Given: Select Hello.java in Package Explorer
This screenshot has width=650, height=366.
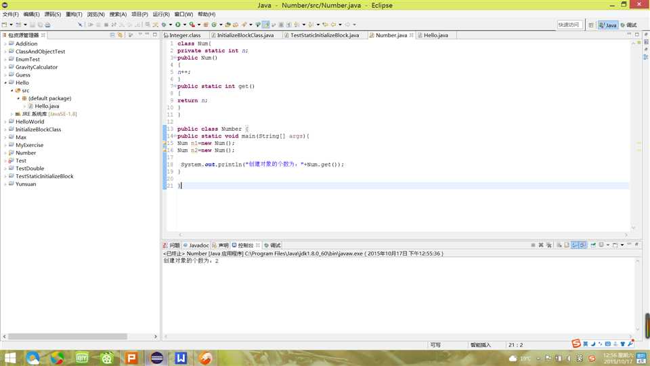Looking at the screenshot, I should pos(47,106).
